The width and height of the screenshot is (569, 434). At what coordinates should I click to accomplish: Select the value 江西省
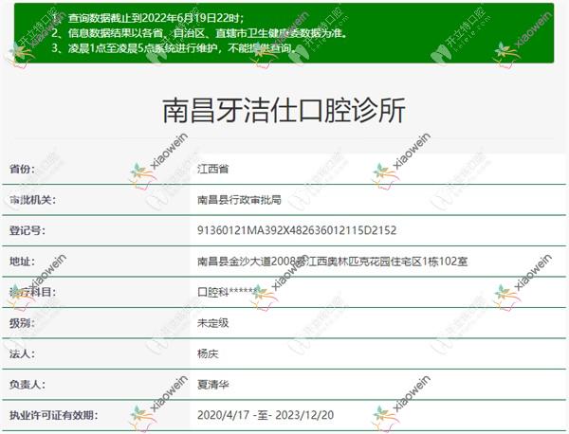click(213, 169)
